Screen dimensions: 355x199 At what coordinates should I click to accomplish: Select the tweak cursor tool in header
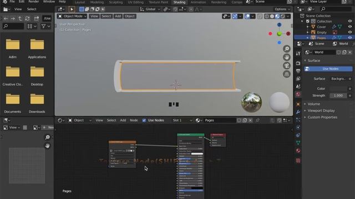(72, 9)
